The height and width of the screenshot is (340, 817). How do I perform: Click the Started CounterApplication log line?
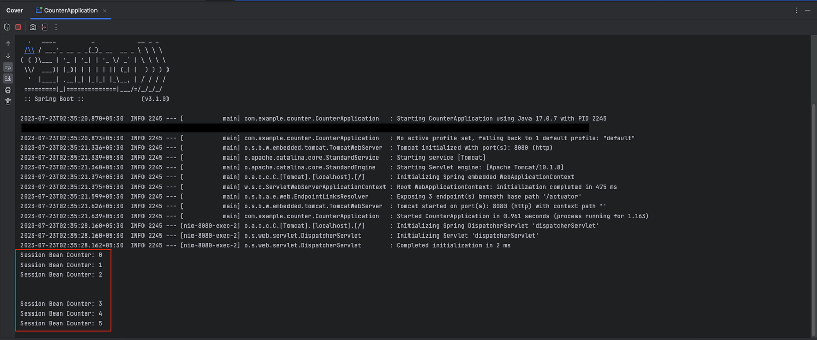(334, 216)
